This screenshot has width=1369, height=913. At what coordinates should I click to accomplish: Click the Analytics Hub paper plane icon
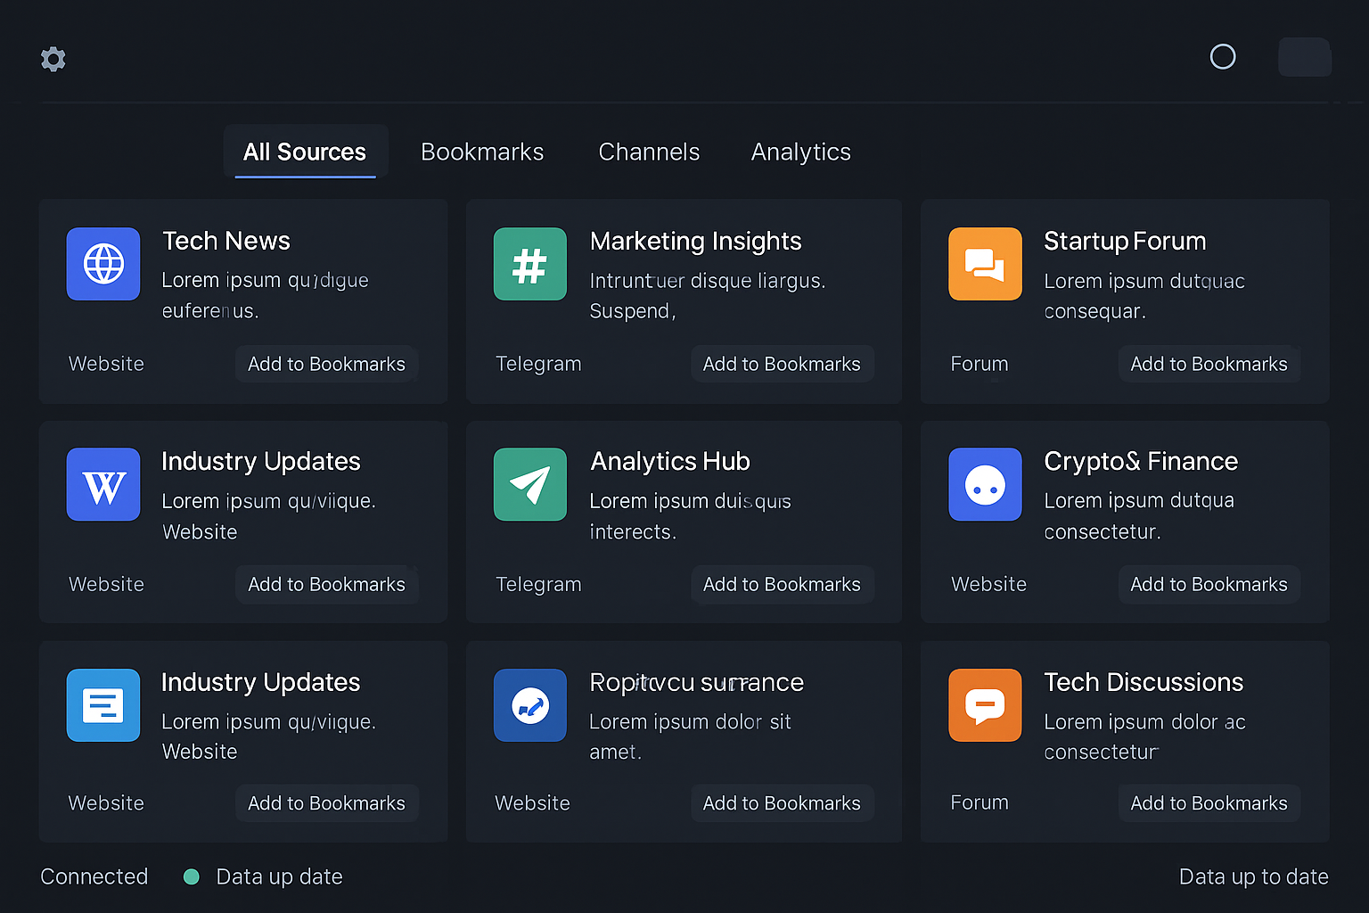pos(530,484)
